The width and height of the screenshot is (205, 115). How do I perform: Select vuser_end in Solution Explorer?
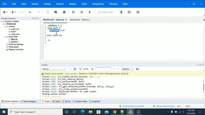[x=15, y=34]
